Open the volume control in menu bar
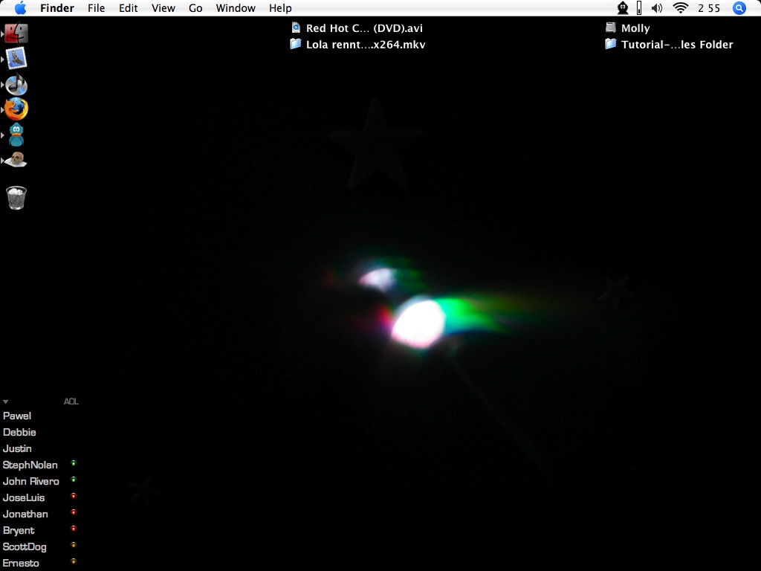Viewport: 761px width, 571px height. point(657,7)
